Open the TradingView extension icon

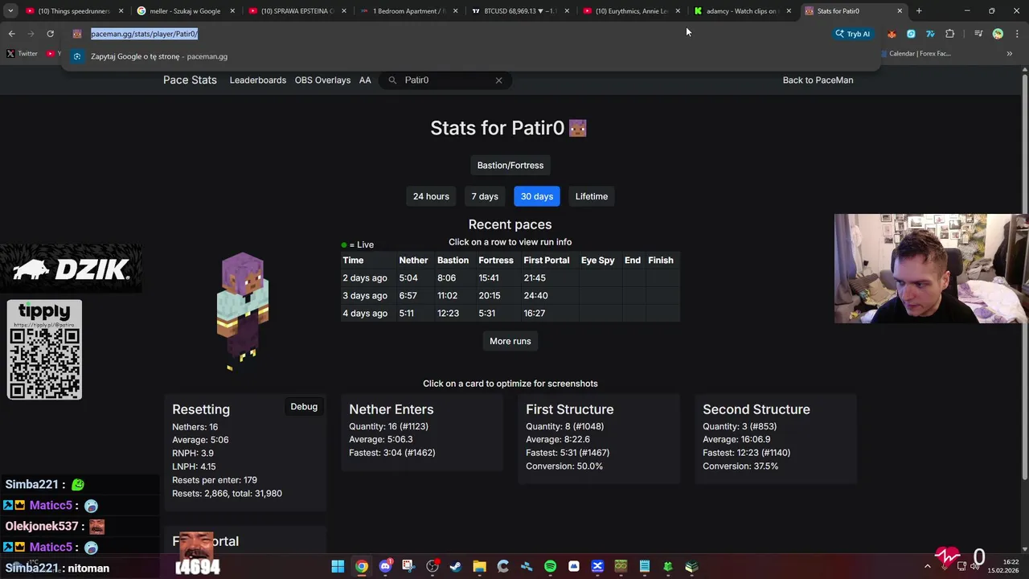(x=930, y=34)
